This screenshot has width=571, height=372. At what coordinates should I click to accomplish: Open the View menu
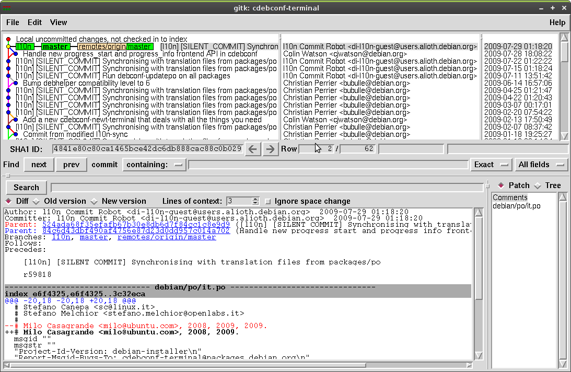click(59, 22)
